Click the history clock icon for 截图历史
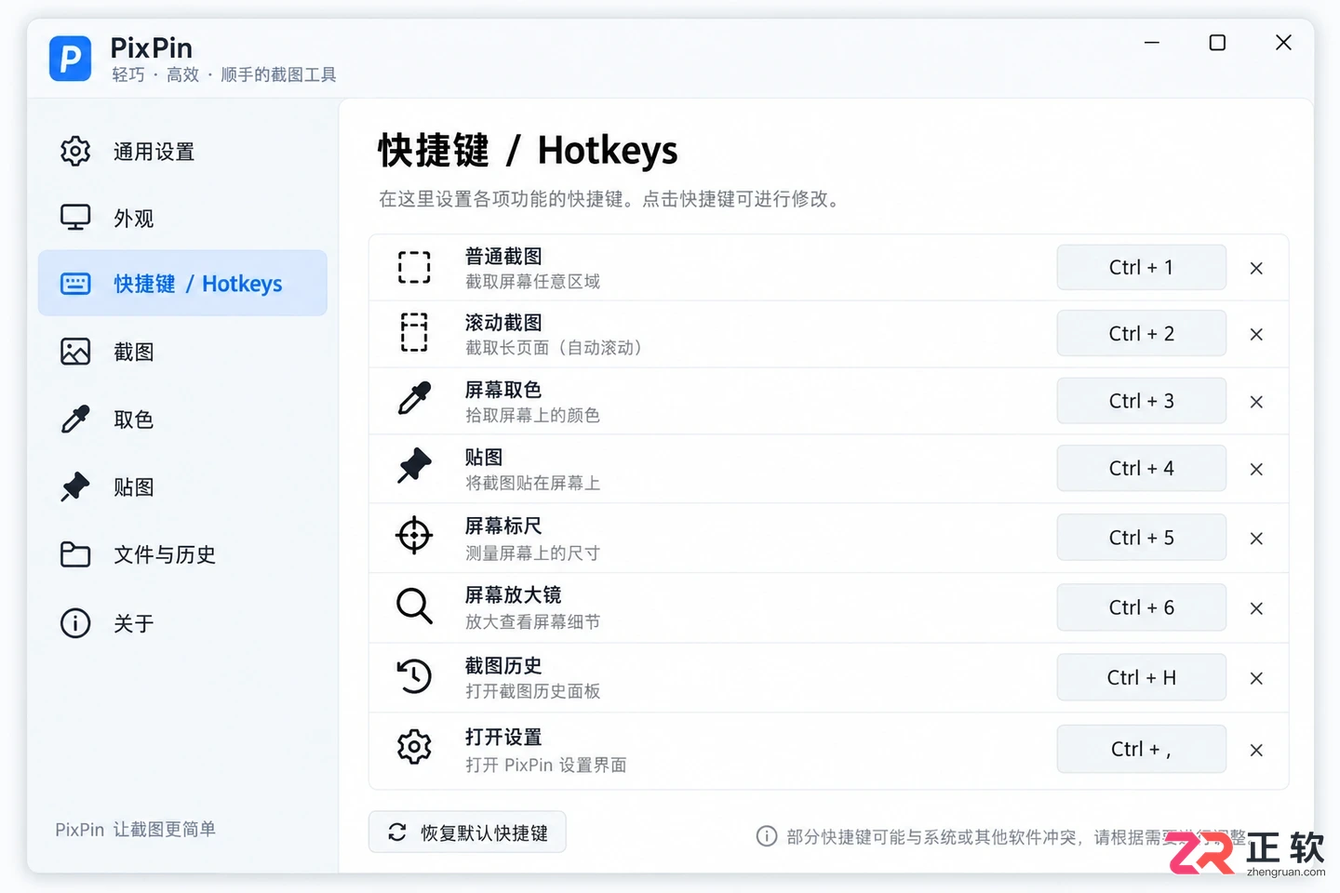 (414, 675)
